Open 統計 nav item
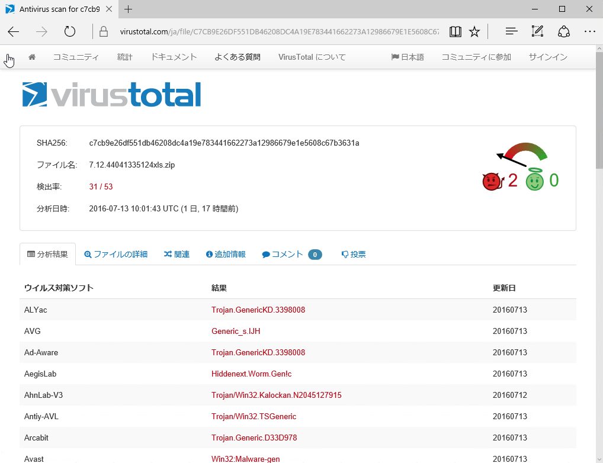 pos(124,57)
